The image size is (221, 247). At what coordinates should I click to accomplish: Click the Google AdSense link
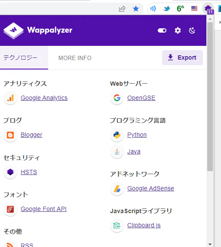(x=151, y=188)
